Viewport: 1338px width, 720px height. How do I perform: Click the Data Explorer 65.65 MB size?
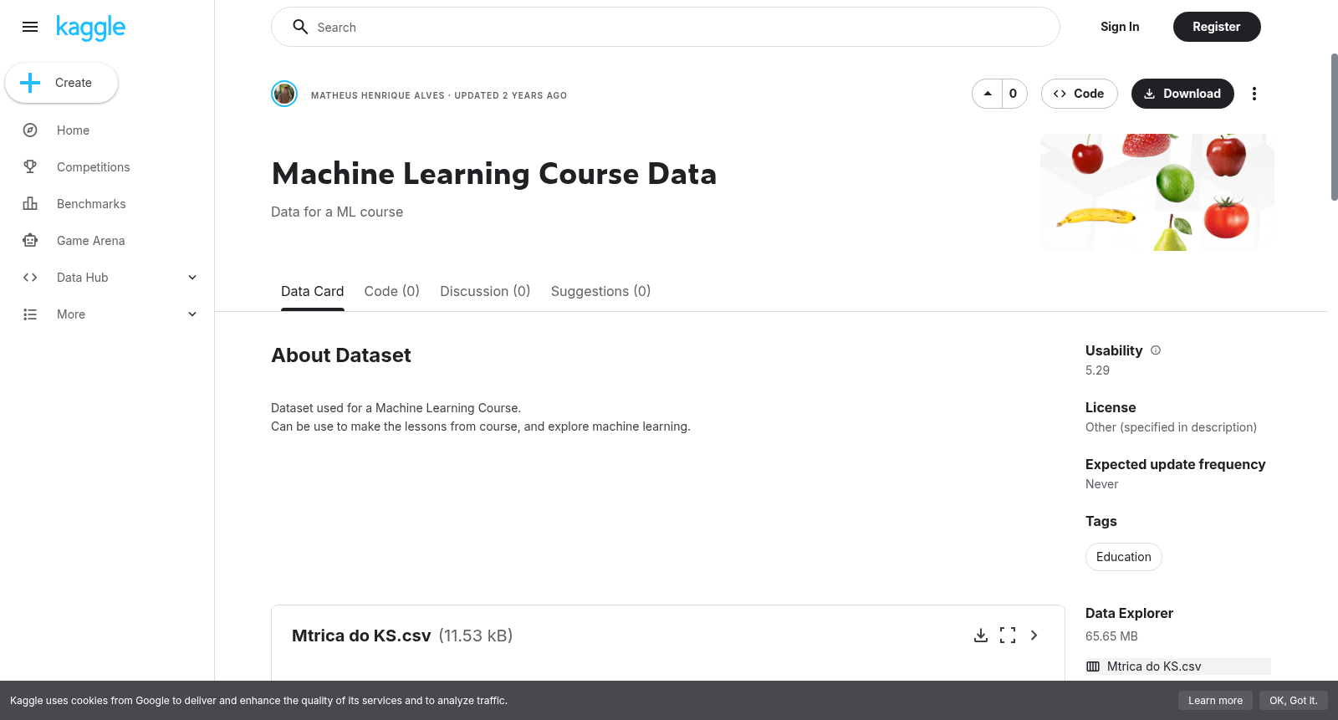point(1111,636)
